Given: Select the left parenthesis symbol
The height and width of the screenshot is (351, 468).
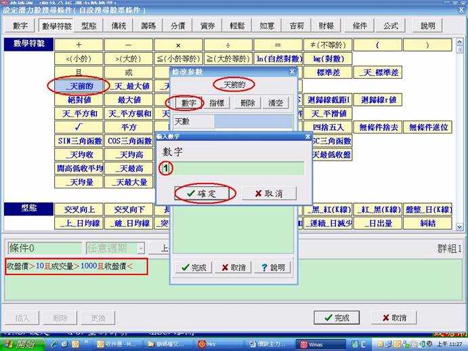Looking at the screenshot, I should [x=377, y=45].
